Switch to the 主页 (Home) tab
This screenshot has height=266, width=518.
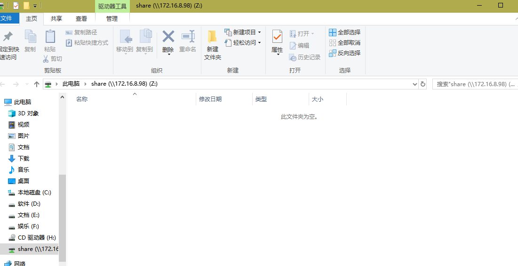click(x=32, y=19)
